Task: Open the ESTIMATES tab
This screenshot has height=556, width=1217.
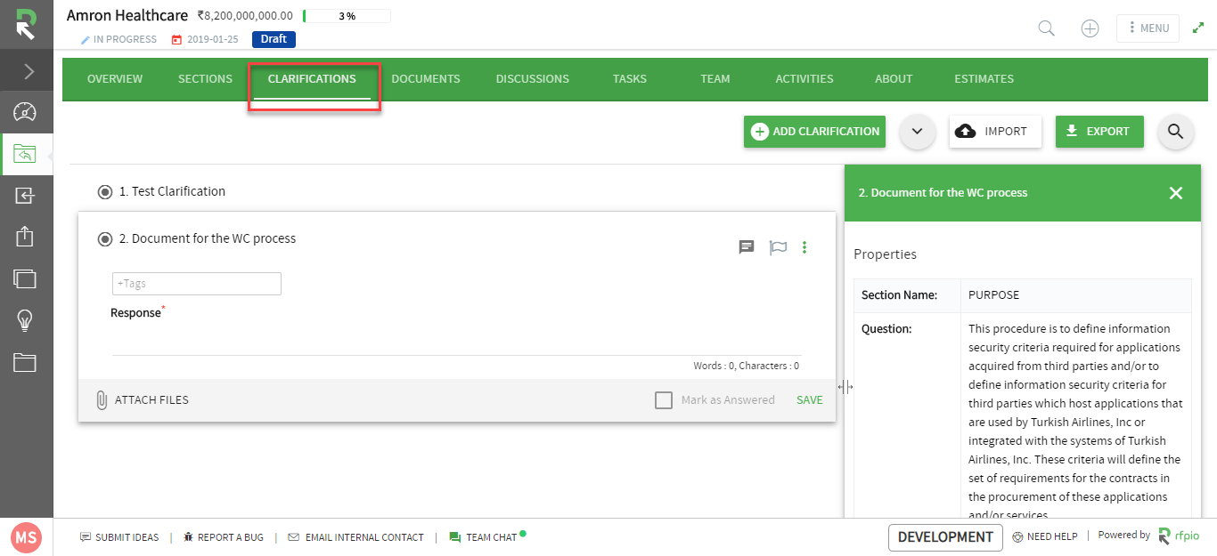Action: [984, 79]
